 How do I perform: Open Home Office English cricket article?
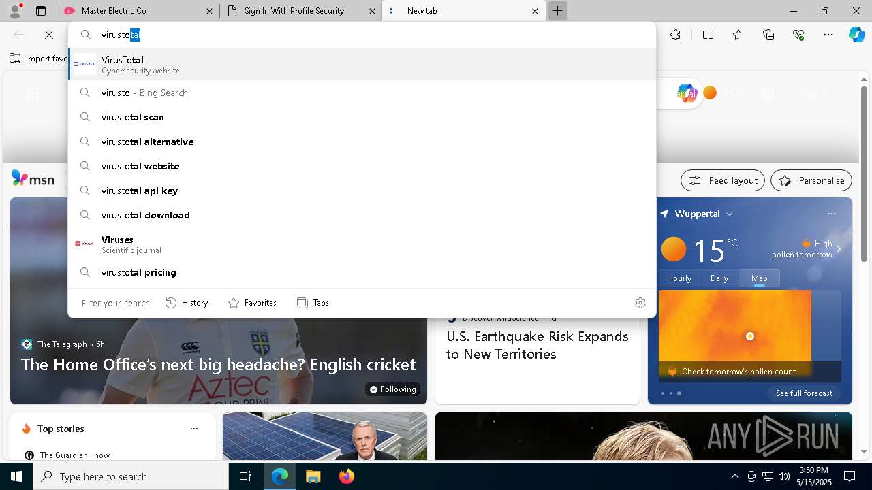pyautogui.click(x=219, y=365)
